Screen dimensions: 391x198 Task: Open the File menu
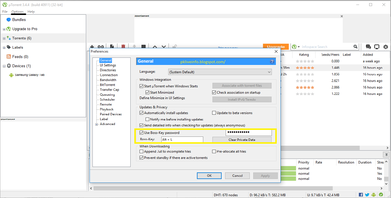[x=5, y=12]
